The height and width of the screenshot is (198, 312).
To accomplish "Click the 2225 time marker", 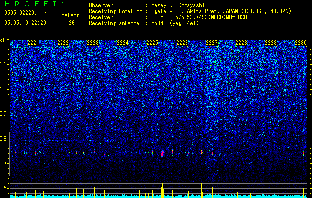I will (x=152, y=43).
